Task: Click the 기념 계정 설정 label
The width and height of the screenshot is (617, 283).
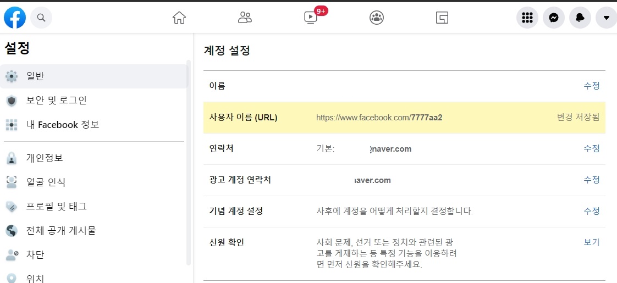Action: click(x=235, y=211)
